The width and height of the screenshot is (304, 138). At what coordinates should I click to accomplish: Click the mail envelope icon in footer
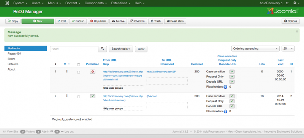tap(52, 132)
